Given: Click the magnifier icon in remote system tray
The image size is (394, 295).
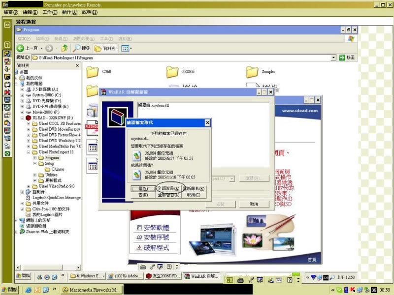Looking at the screenshot, I should point(332,277).
